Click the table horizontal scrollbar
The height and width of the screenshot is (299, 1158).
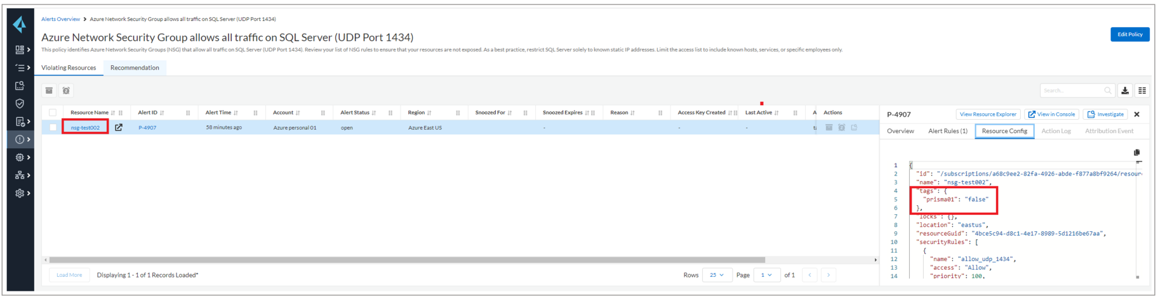coord(407,260)
